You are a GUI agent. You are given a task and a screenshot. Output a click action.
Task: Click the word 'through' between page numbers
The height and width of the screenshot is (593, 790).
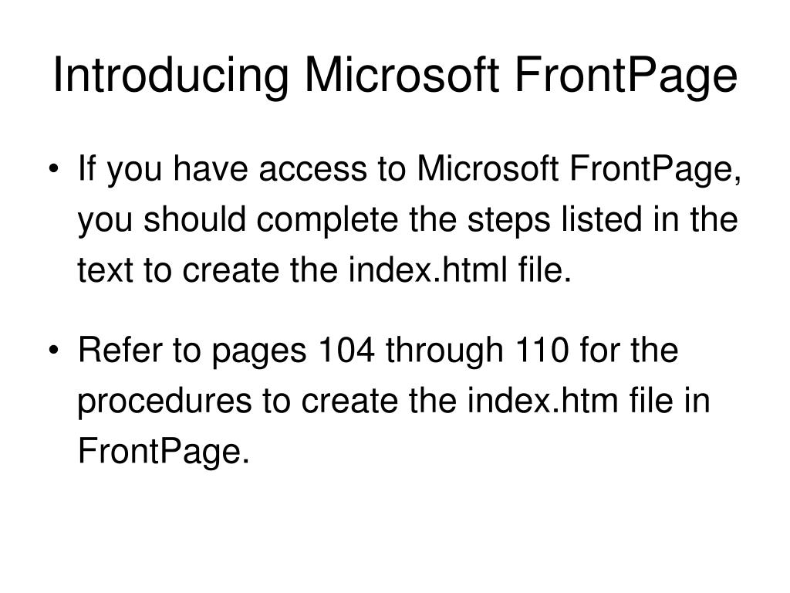coord(445,351)
